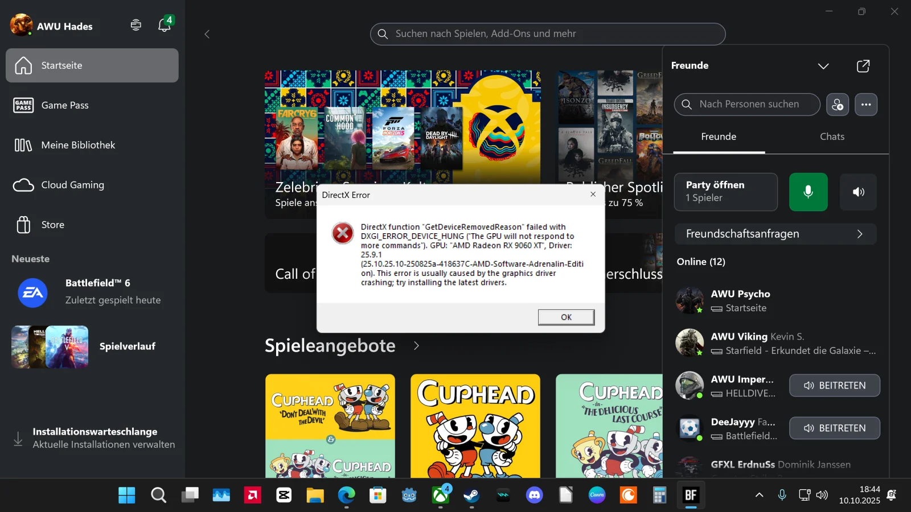911x512 pixels.
Task: Open Battlefield 6 from recent list
Action: (92, 292)
